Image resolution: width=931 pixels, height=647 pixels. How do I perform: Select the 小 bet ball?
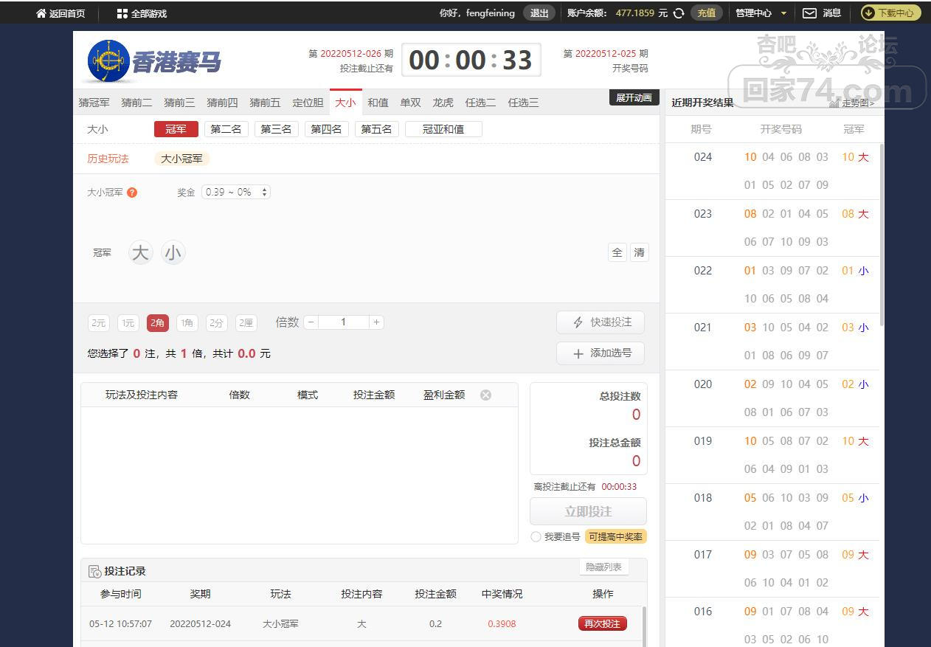(x=173, y=253)
